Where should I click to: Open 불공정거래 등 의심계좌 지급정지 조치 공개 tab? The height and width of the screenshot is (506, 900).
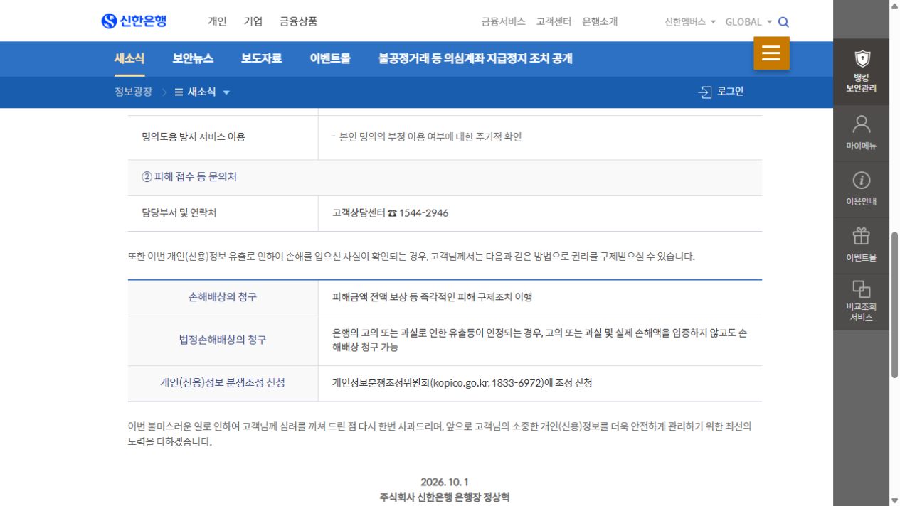tap(475, 58)
